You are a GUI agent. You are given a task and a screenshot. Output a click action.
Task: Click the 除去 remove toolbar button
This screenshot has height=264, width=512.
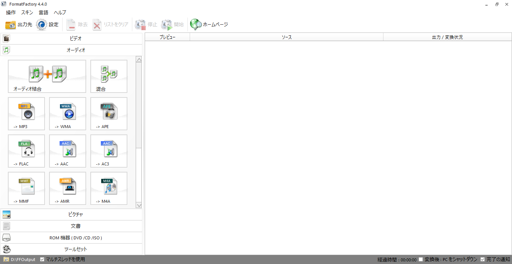point(77,25)
